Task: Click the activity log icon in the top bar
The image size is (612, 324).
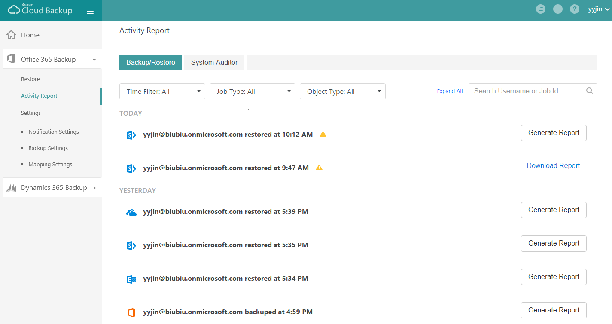Action: tap(541, 9)
